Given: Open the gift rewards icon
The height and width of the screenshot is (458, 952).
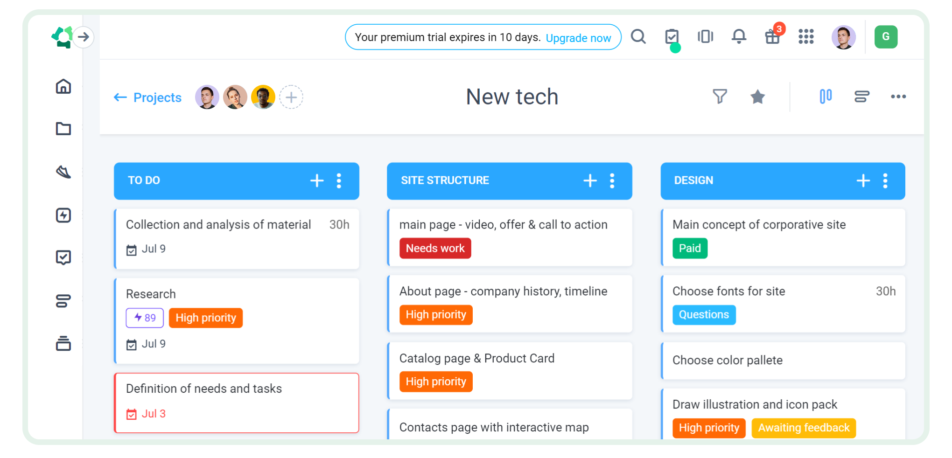Looking at the screenshot, I should (772, 36).
